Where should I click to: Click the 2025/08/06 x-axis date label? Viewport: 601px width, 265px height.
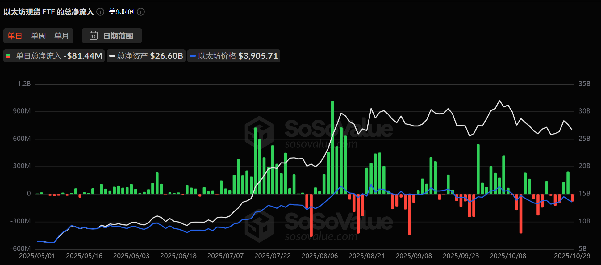[x=319, y=256]
